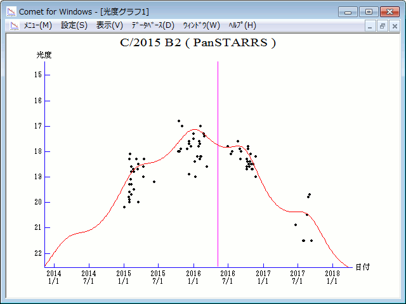Restore down the inner graph document window
Screen dimensions: 406x304
tap(383, 26)
